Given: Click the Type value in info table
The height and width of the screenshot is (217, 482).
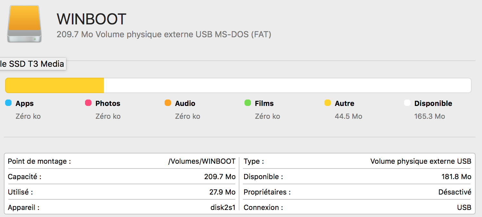Looking at the screenshot, I should coord(421,161).
